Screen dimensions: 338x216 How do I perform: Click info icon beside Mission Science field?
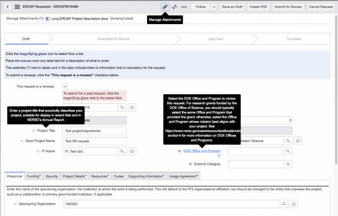point(297,141)
